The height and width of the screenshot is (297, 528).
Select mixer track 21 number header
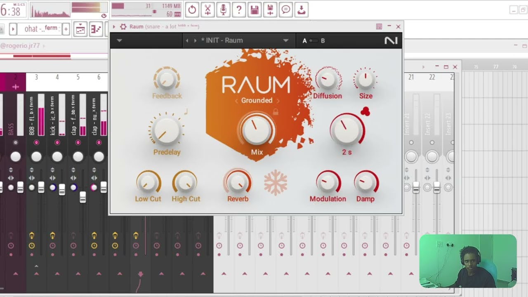(411, 77)
